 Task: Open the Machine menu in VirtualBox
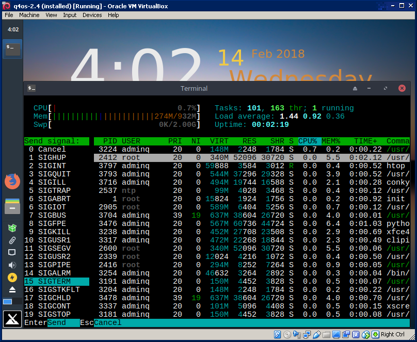click(29, 15)
